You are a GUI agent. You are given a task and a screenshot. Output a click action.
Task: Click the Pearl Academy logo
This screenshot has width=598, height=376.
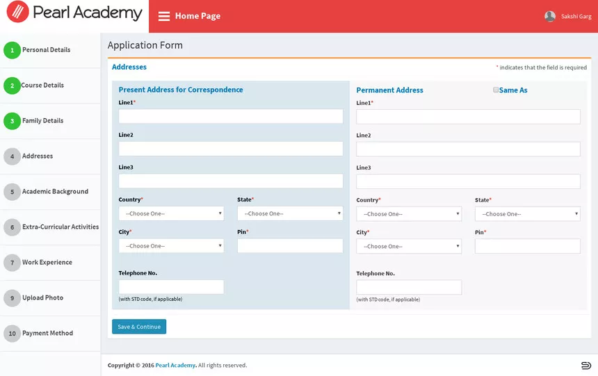tap(74, 13)
